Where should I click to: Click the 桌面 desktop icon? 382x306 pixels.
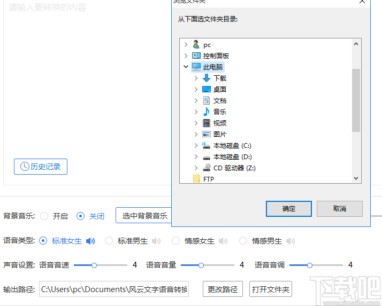coord(207,89)
